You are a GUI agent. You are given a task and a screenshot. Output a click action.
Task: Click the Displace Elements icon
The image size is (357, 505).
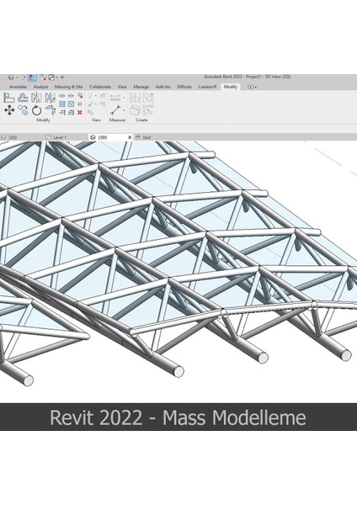(103, 96)
